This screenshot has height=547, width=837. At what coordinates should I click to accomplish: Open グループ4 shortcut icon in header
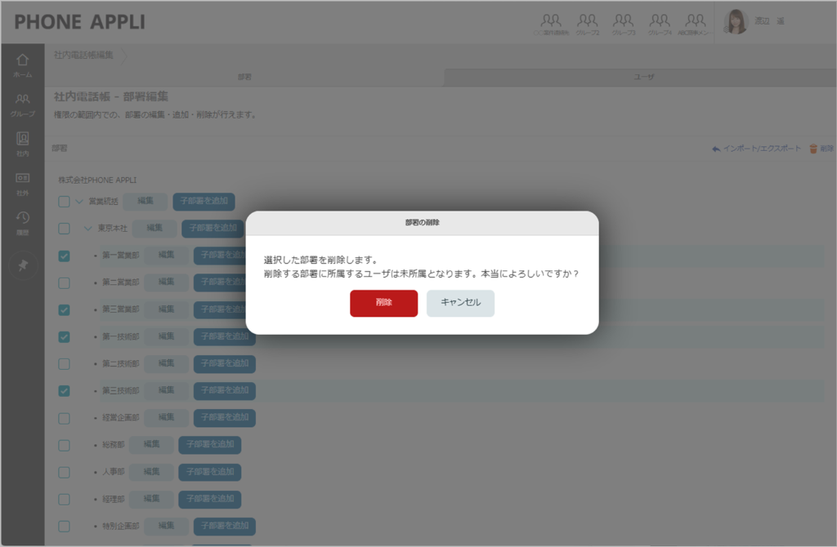pyautogui.click(x=660, y=24)
